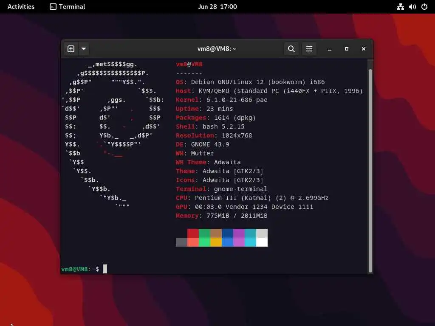The image size is (435, 326).
Task: Click the vm8@VM8 header in neofetch output
Action: [x=189, y=65]
